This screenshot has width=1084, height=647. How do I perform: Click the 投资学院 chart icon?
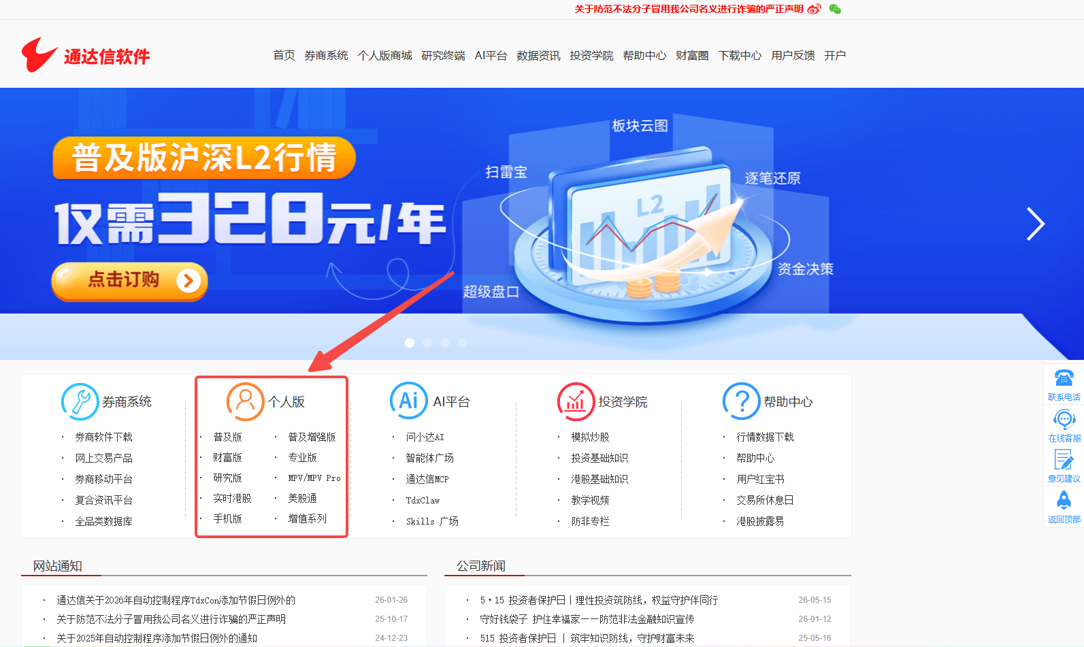576,401
